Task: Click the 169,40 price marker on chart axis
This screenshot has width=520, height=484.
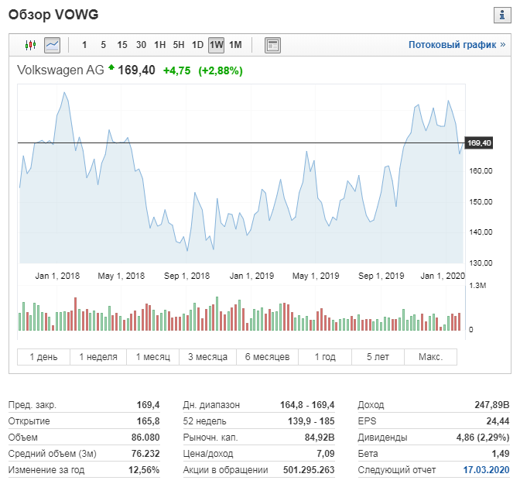Action: coord(479,143)
